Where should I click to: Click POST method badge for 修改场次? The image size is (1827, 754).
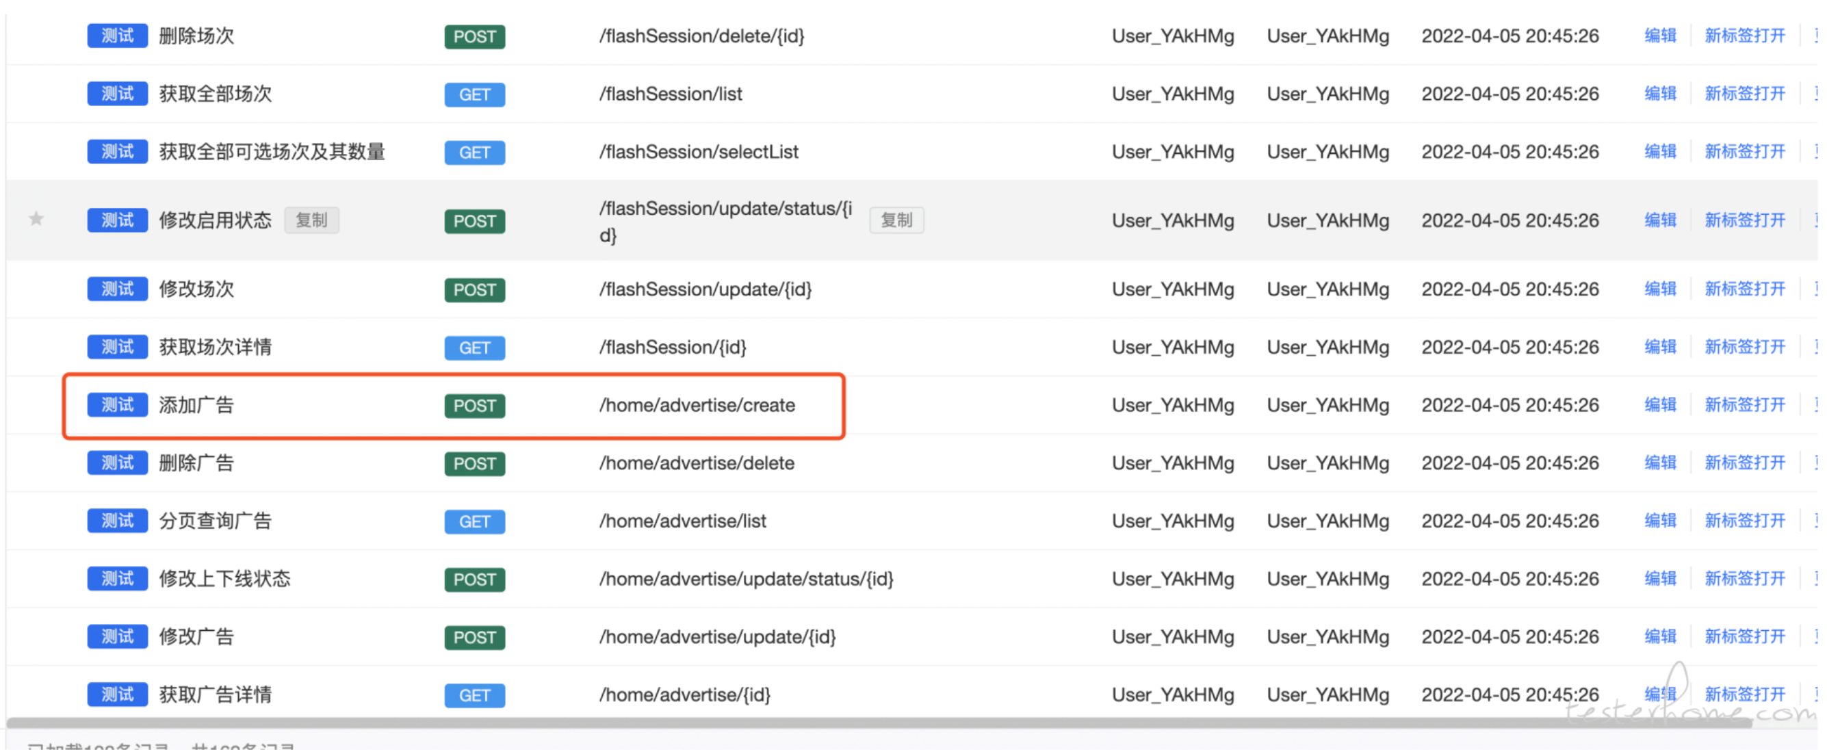click(474, 290)
